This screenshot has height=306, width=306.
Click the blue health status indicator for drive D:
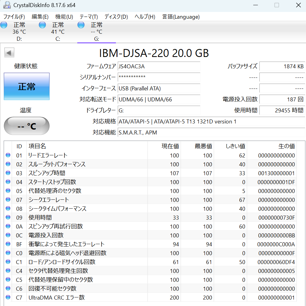[x=4, y=25]
